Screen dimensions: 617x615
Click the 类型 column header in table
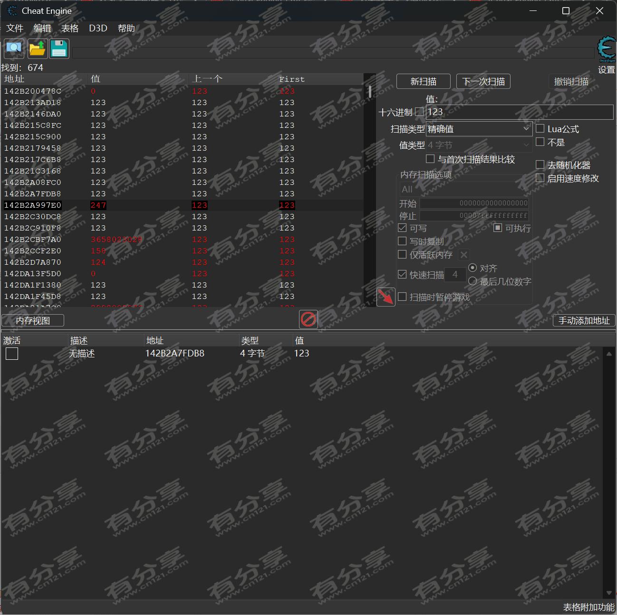[266, 340]
